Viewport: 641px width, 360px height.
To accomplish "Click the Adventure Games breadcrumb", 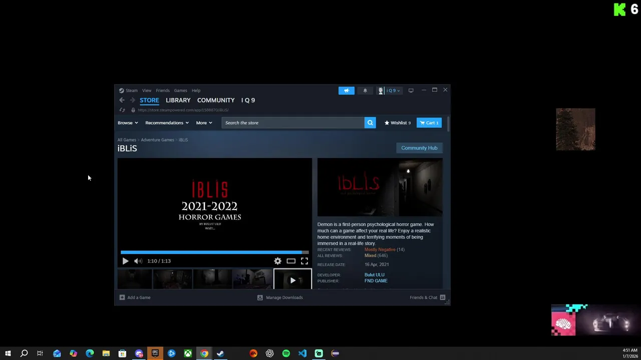I will click(x=157, y=140).
